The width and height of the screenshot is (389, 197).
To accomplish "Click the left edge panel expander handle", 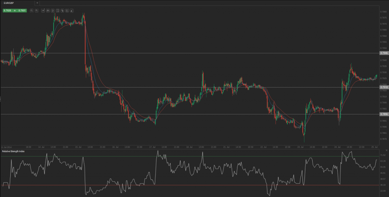I will (x=0, y=99).
